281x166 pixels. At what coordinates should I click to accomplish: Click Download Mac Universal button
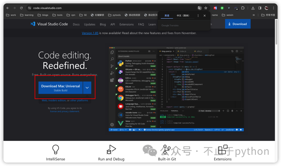click(x=61, y=88)
